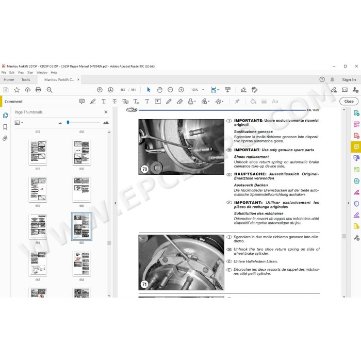Open the Stamp tool
This screenshot has height=361, width=361.
[x=191, y=101]
